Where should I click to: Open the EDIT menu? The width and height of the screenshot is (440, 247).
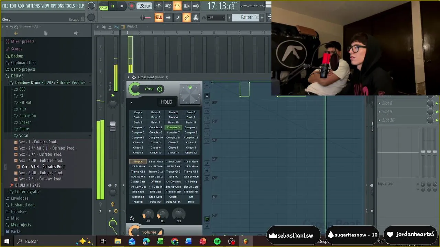(13, 6)
